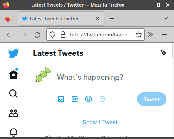Add a GIF using the GIF icon
This screenshot has height=139, width=174.
[75, 99]
